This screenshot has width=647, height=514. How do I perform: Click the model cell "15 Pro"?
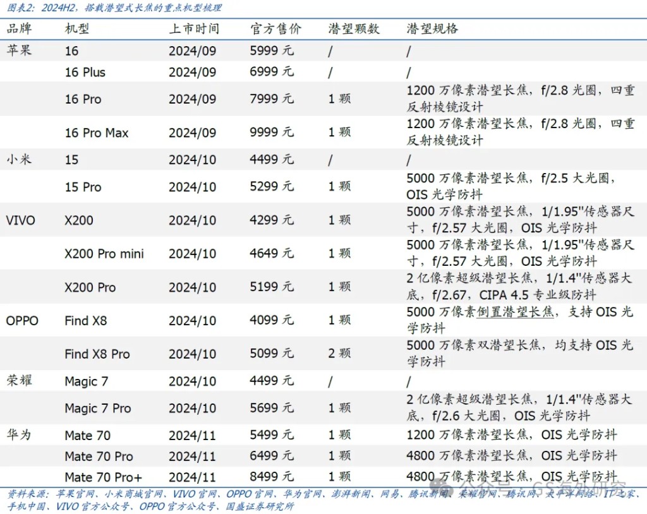[x=83, y=188]
